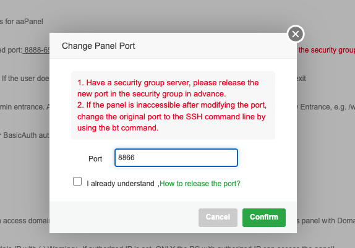Image resolution: width=355 pixels, height=248 pixels.
Task: Click the second warning about SSH command
Action: coord(172,116)
